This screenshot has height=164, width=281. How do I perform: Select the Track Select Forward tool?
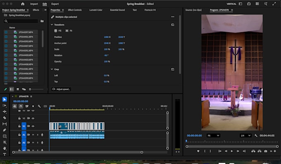pos(5,105)
